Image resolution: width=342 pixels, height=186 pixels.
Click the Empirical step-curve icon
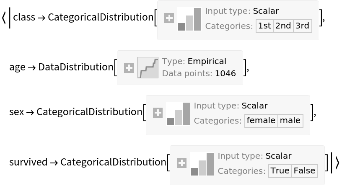click(148, 68)
